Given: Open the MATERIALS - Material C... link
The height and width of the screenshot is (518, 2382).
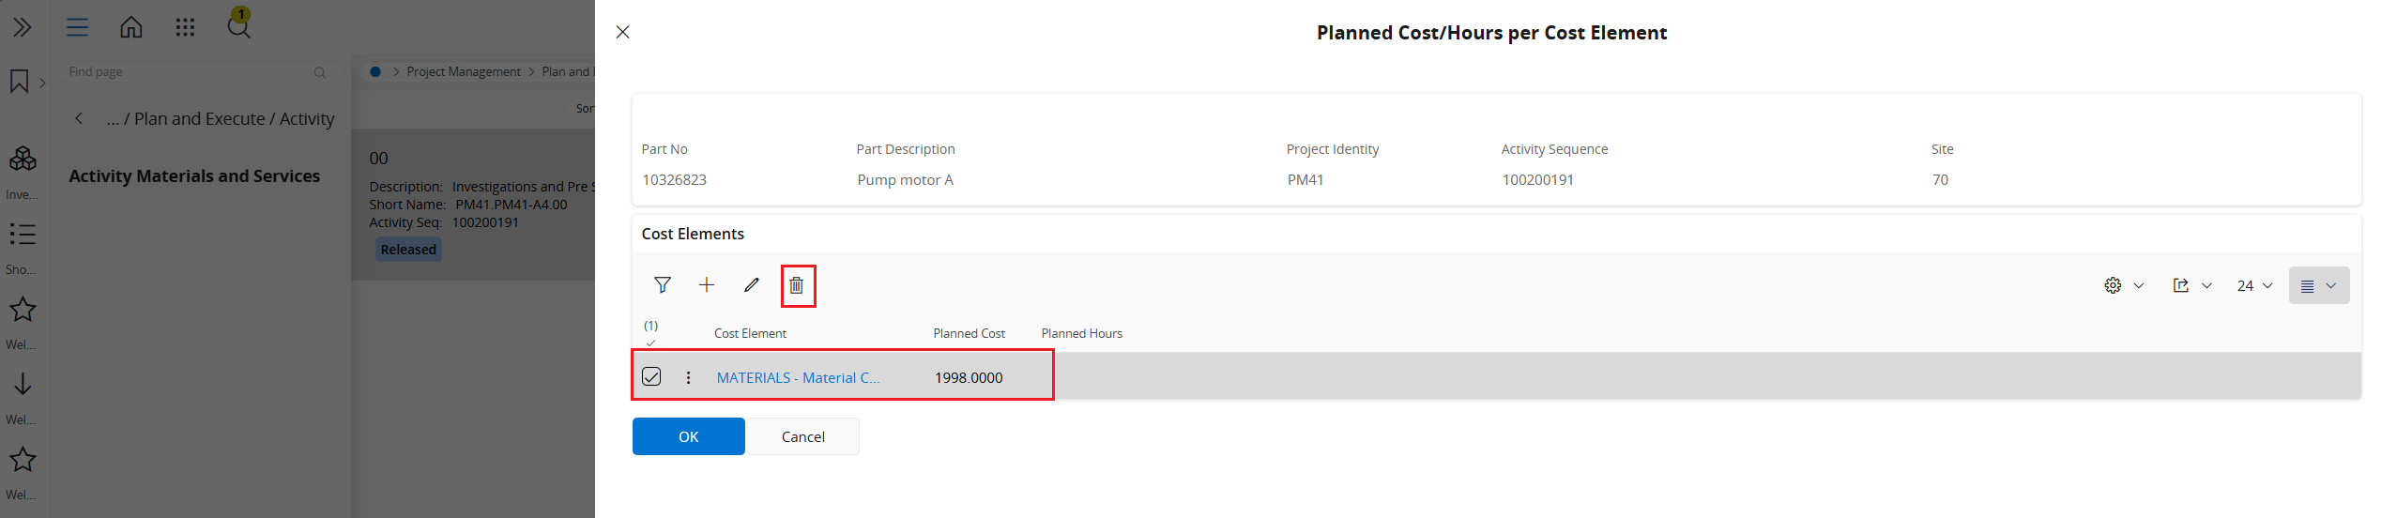Looking at the screenshot, I should (798, 377).
